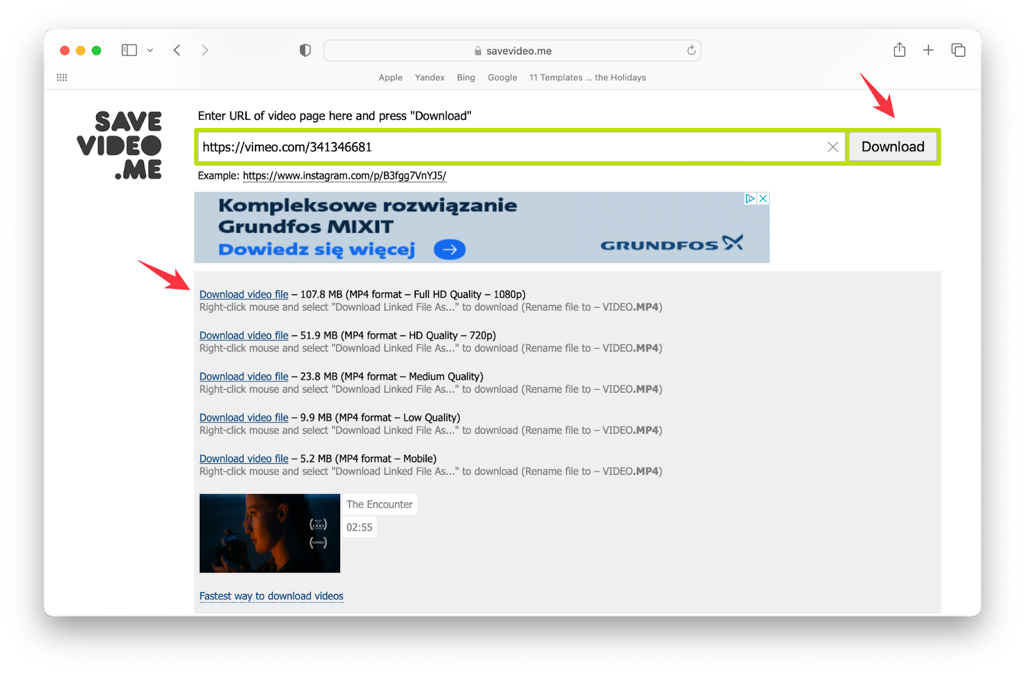Click the Share icon in toolbar
The height and width of the screenshot is (674, 1025).
[x=899, y=50]
